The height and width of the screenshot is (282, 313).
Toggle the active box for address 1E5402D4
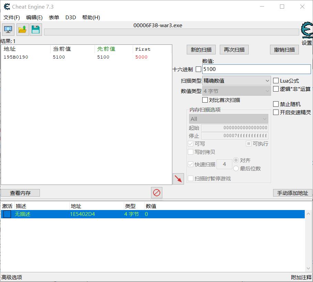[x=7, y=214]
